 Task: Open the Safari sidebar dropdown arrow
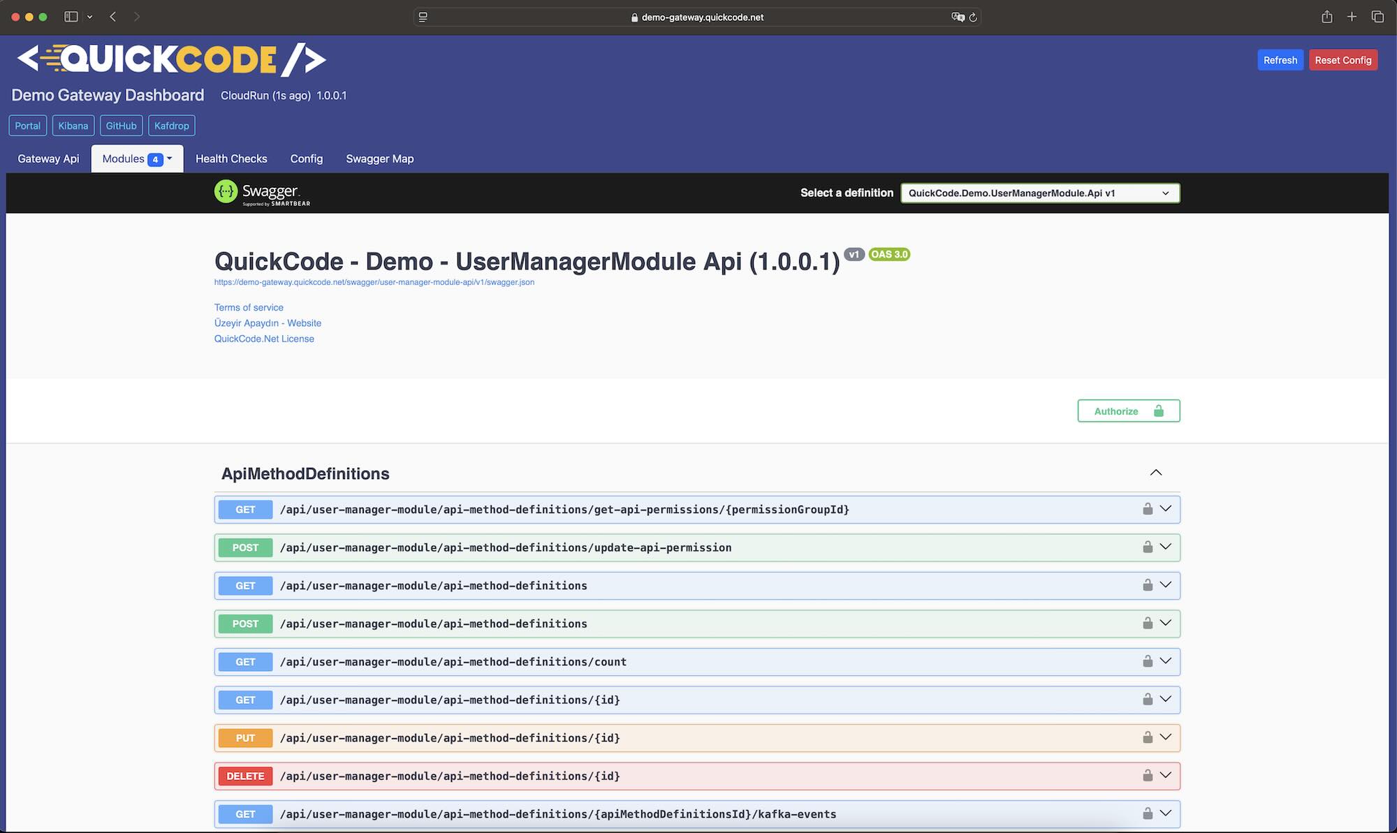pyautogui.click(x=89, y=17)
